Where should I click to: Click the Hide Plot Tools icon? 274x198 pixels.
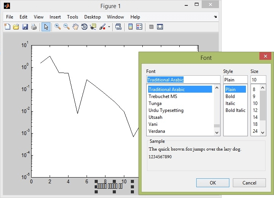[x=151, y=27]
